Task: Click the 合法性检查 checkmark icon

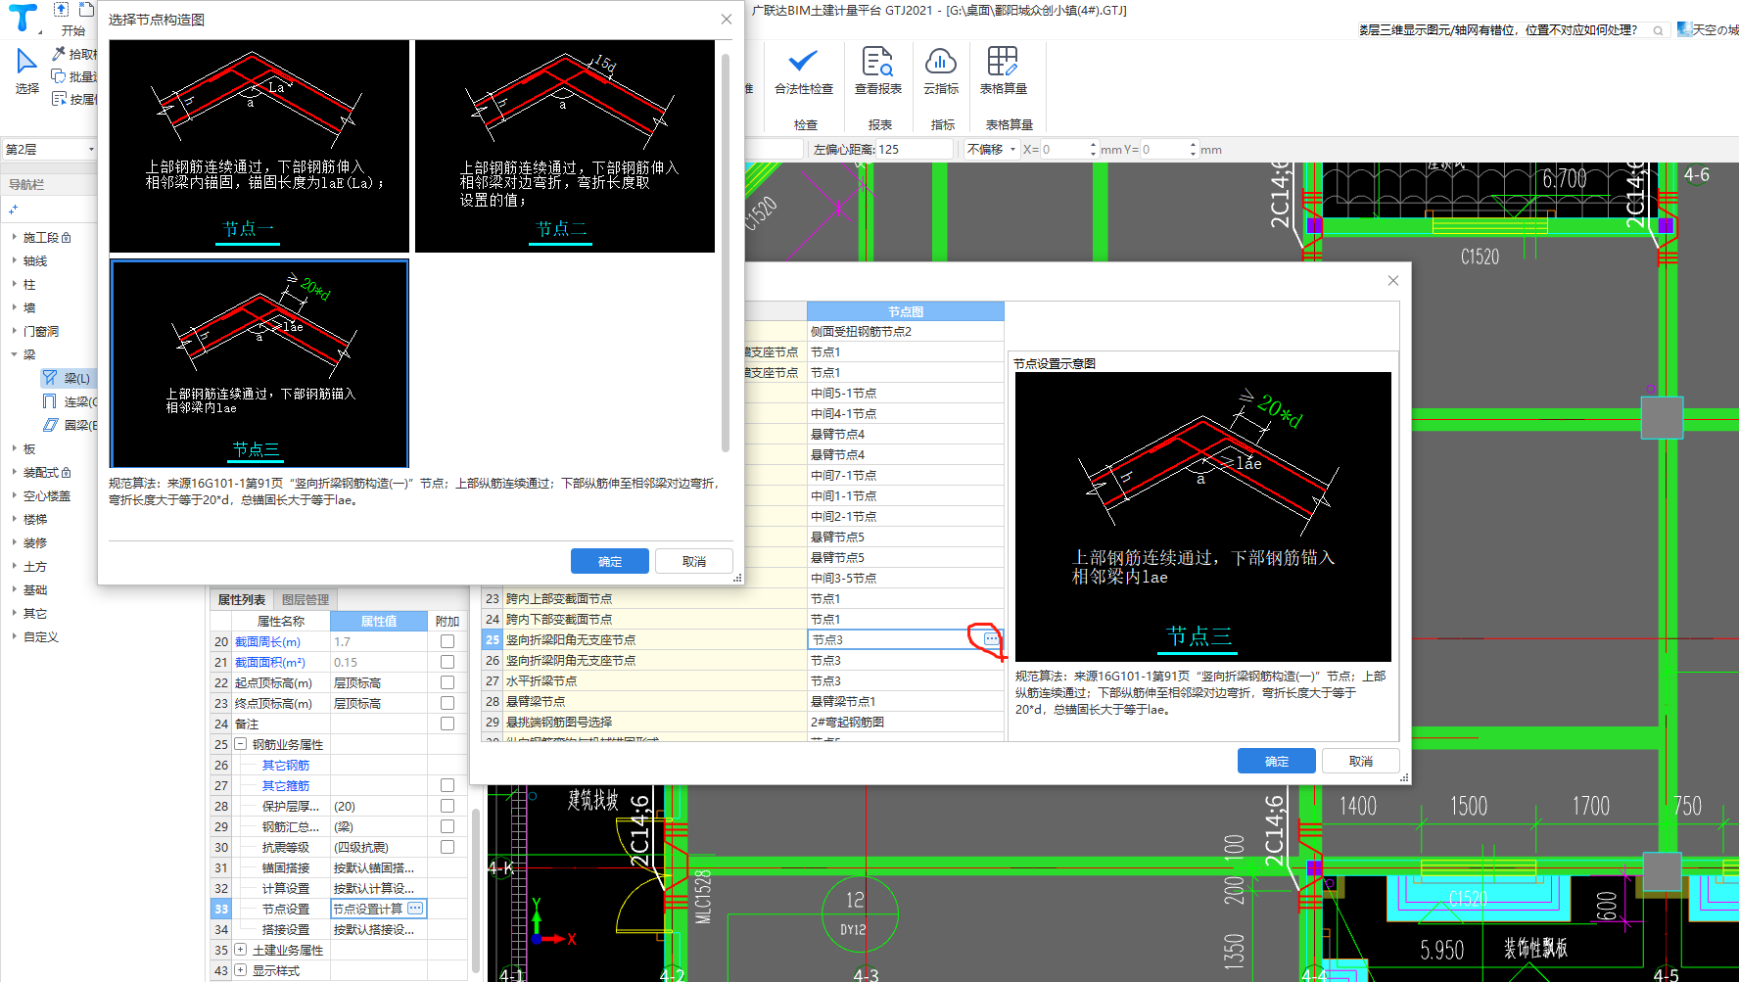Action: (803, 62)
